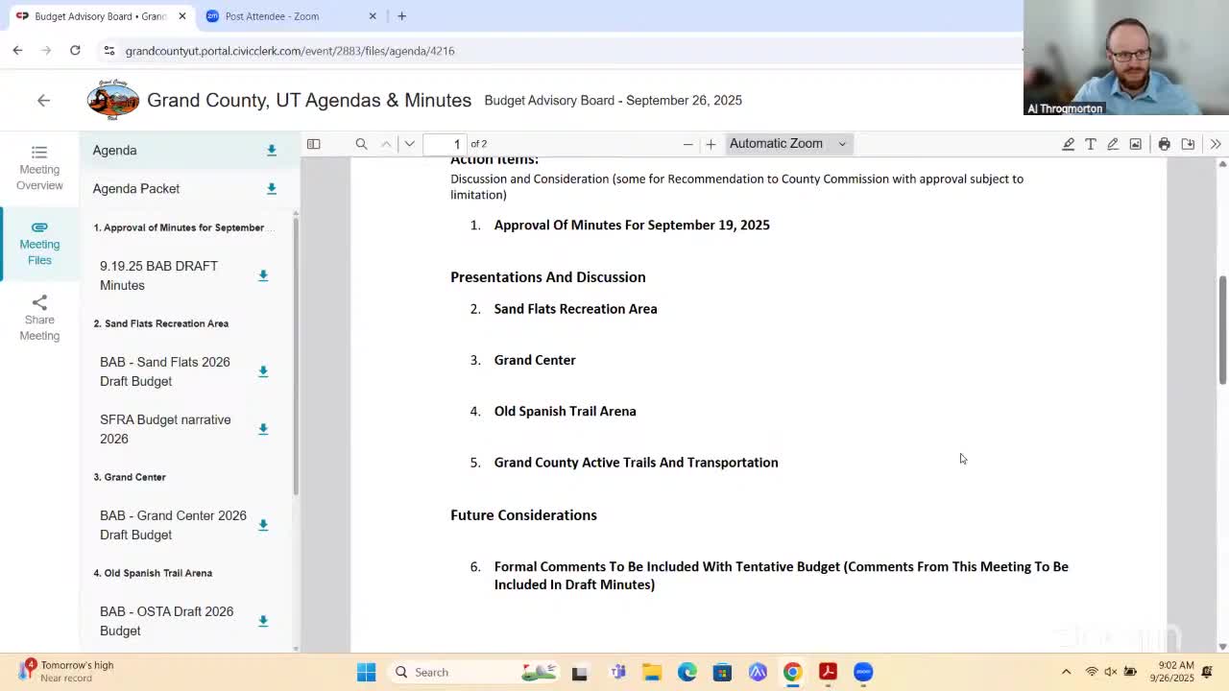Go to next PDF page arrow
The height and width of the screenshot is (691, 1229).
click(409, 144)
